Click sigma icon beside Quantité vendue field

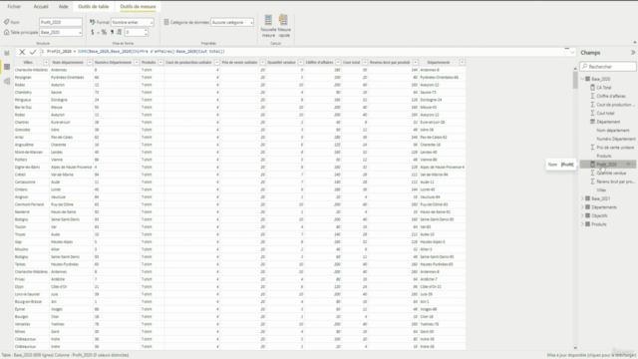point(592,173)
